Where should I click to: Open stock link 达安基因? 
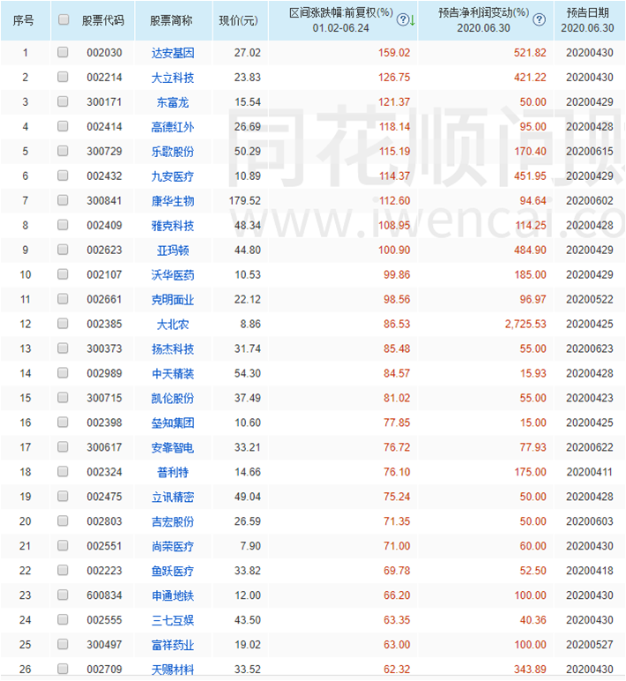pos(173,53)
